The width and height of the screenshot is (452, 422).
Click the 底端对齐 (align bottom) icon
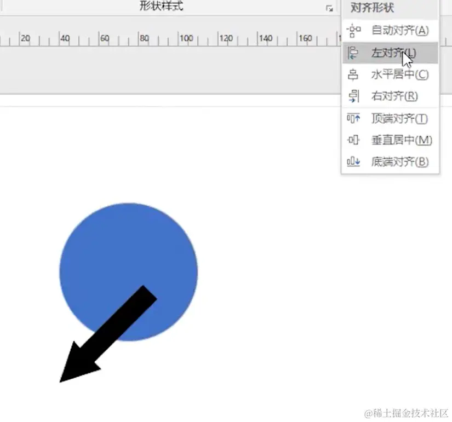click(353, 162)
